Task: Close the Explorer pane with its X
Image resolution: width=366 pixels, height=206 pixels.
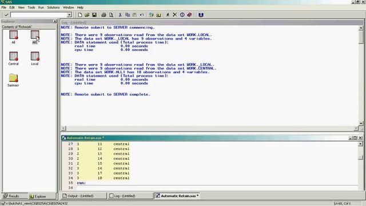Action: click(55, 21)
